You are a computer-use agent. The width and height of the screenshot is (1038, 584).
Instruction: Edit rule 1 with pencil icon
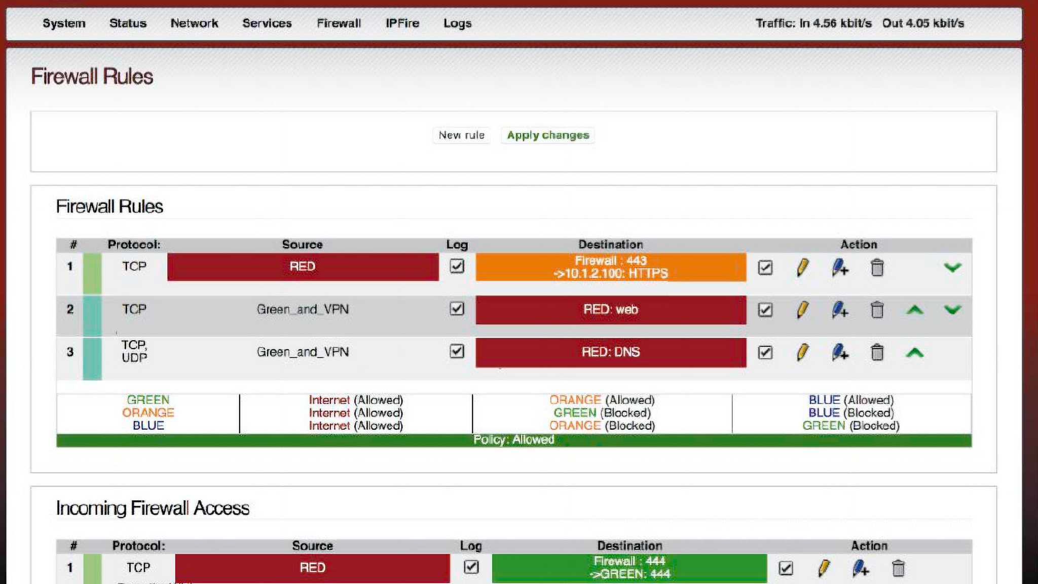(x=802, y=267)
